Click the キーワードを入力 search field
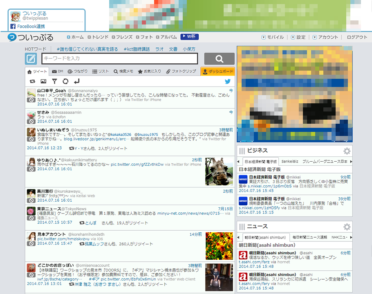Viewport: 372px width, 294px height. (119, 59)
